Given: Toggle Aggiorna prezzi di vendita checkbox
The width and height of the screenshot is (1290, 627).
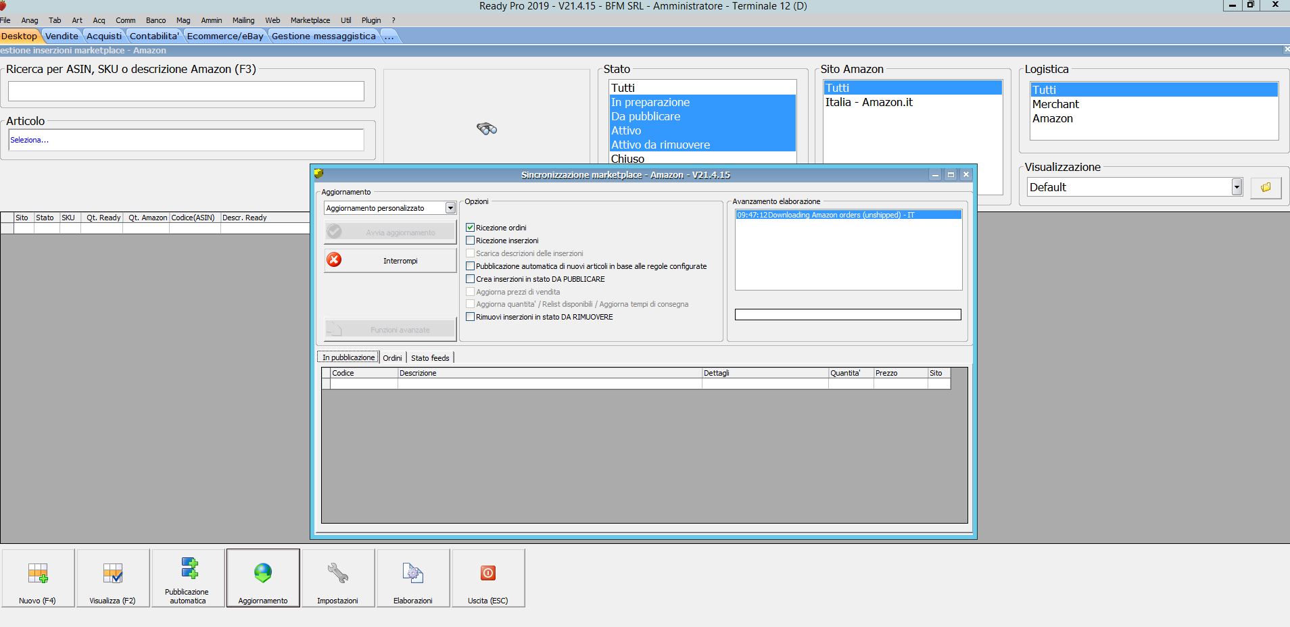Looking at the screenshot, I should pyautogui.click(x=471, y=292).
